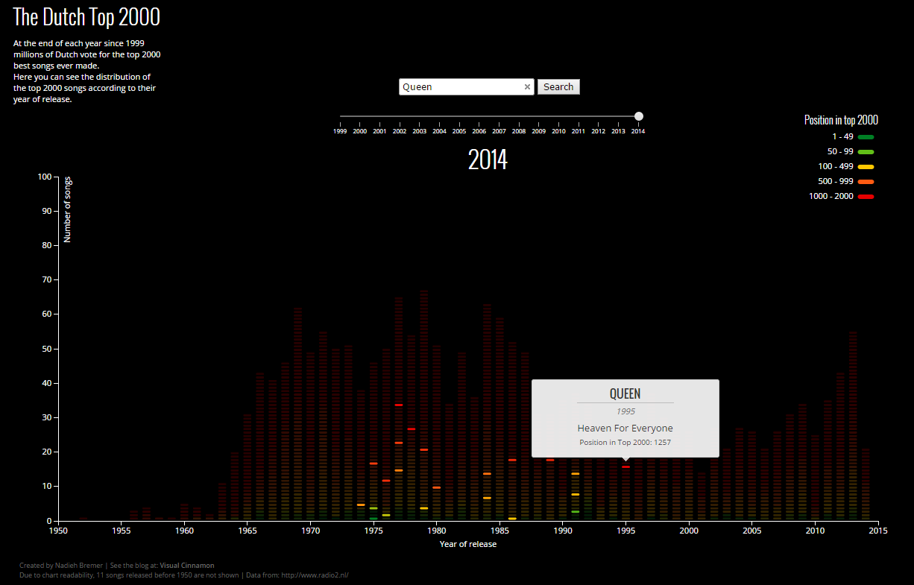The image size is (914, 585).
Task: Select year 2013 on the slider
Action: point(619,130)
